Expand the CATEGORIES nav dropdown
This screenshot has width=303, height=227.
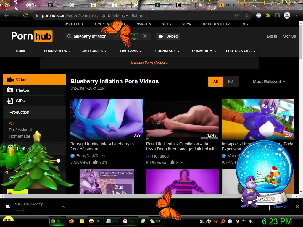coord(94,51)
